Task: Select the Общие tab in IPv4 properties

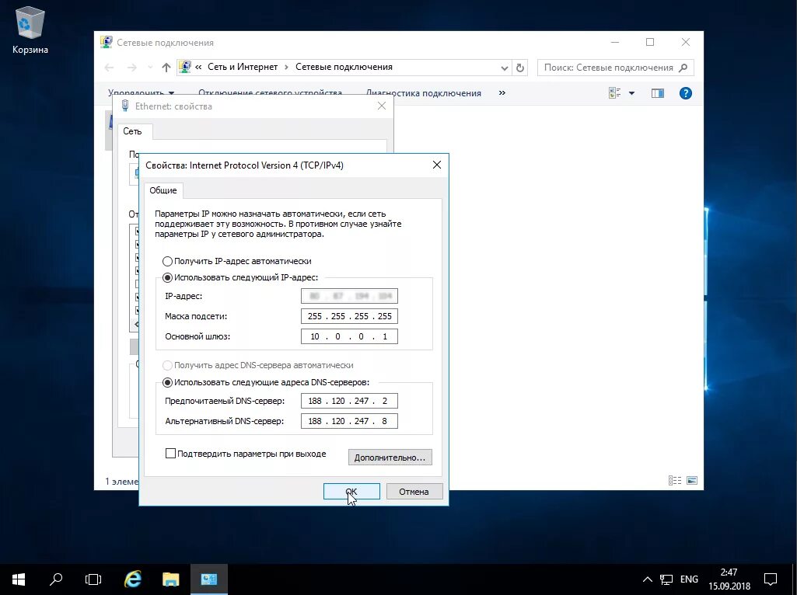Action: 163,190
